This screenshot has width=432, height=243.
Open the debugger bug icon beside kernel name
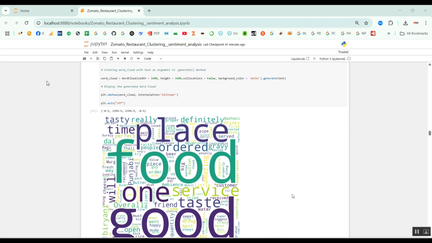pos(314,58)
